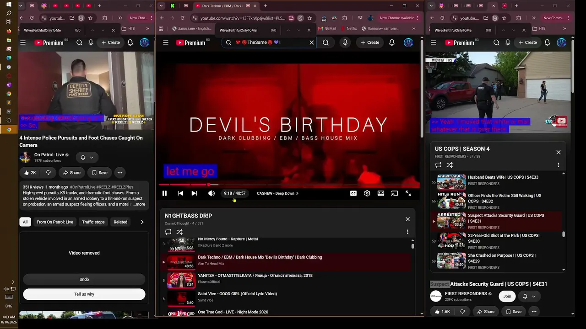Skip to previous video in middle player

(180, 193)
